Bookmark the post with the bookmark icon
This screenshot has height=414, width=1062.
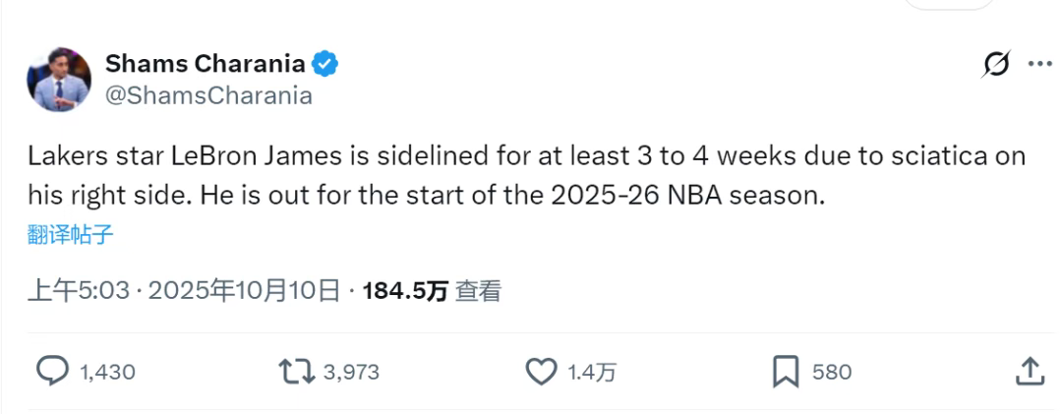point(785,372)
